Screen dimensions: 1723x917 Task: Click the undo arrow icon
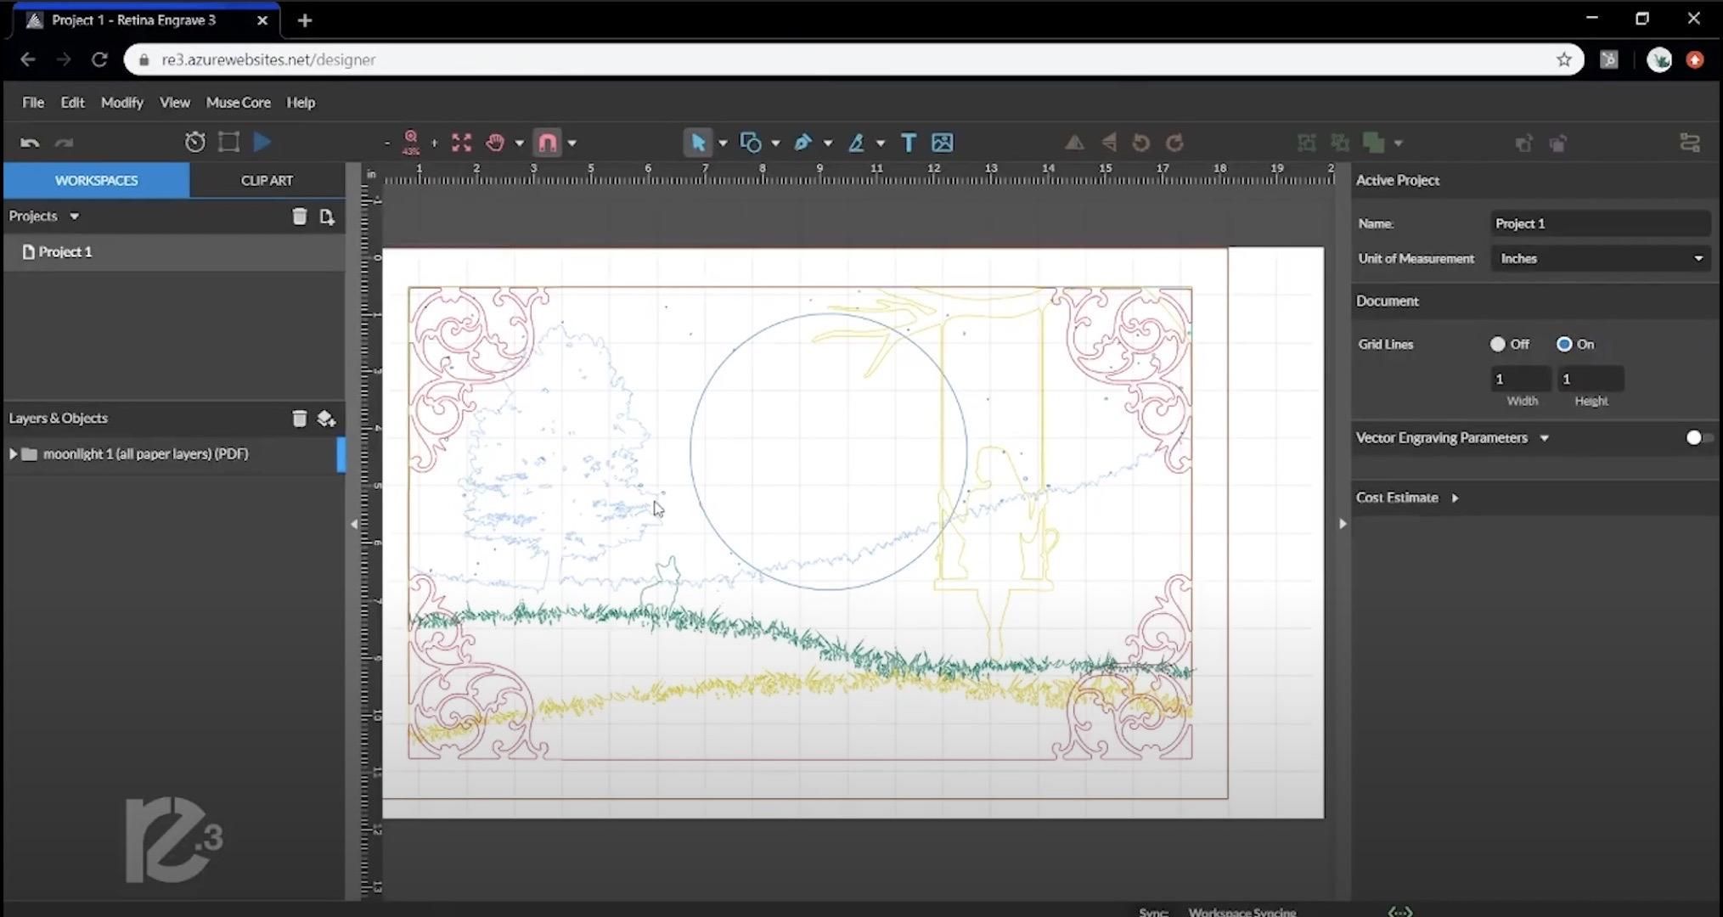(x=30, y=143)
